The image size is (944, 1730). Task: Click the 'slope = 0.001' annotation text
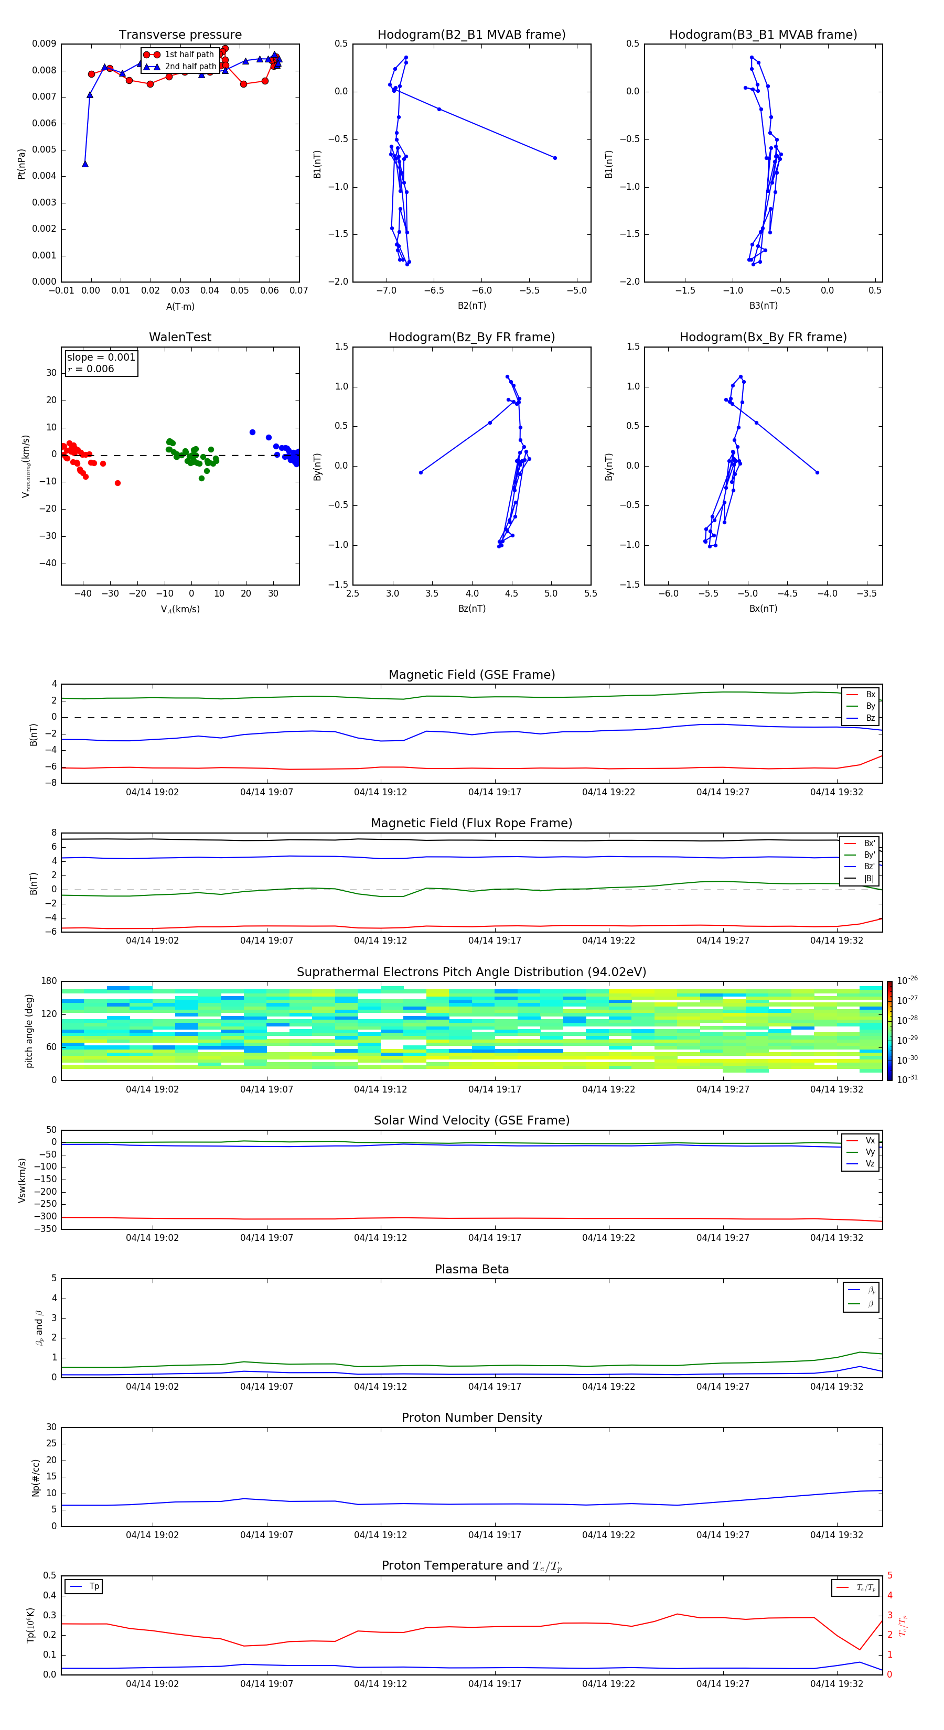pyautogui.click(x=101, y=358)
